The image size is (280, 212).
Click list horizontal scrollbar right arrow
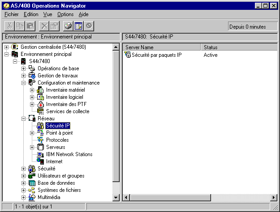[274, 198]
